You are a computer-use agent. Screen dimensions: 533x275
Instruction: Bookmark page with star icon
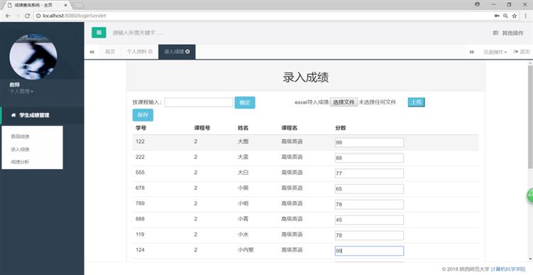[x=515, y=16]
